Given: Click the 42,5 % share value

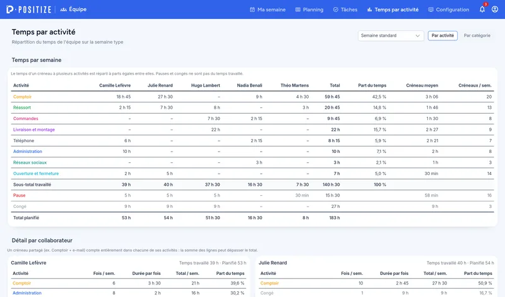Looking at the screenshot, I should pyautogui.click(x=379, y=97).
